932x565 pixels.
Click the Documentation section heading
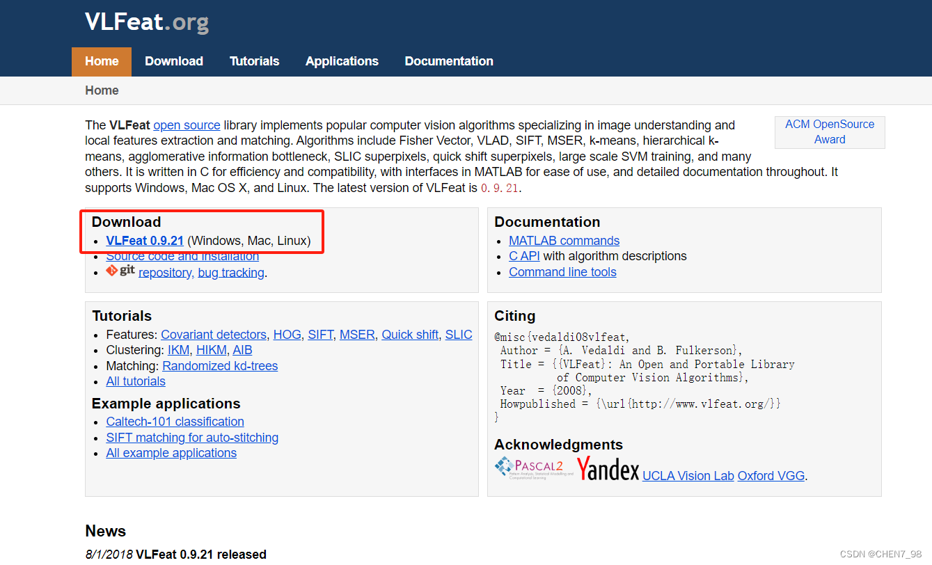[x=547, y=222]
